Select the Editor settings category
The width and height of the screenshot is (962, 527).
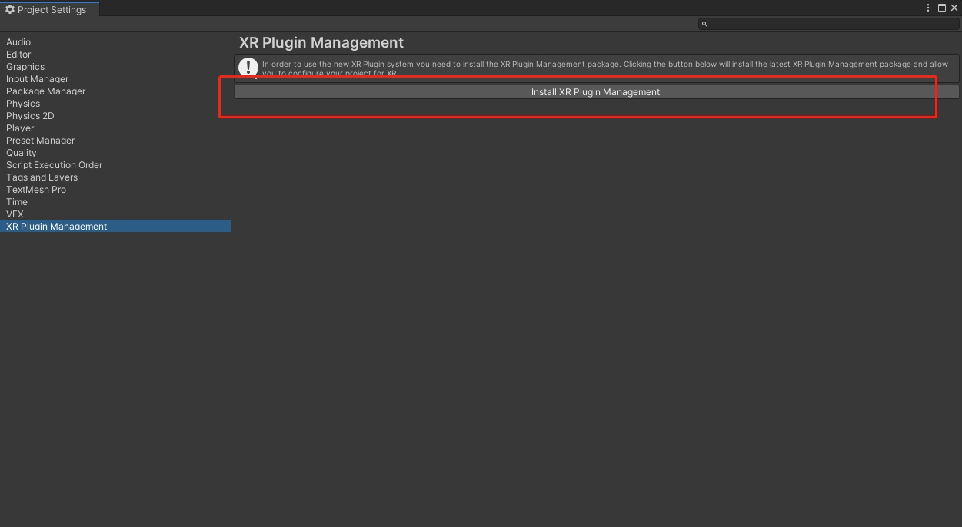(18, 55)
